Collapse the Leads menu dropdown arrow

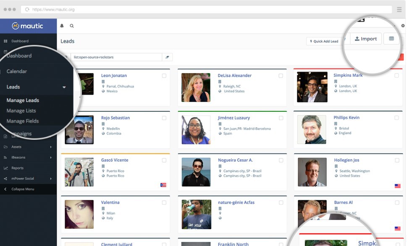64,87
